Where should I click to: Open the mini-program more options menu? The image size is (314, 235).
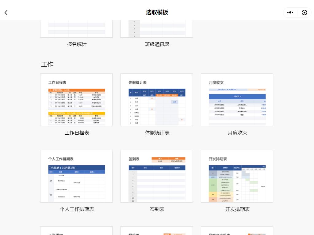click(x=290, y=13)
